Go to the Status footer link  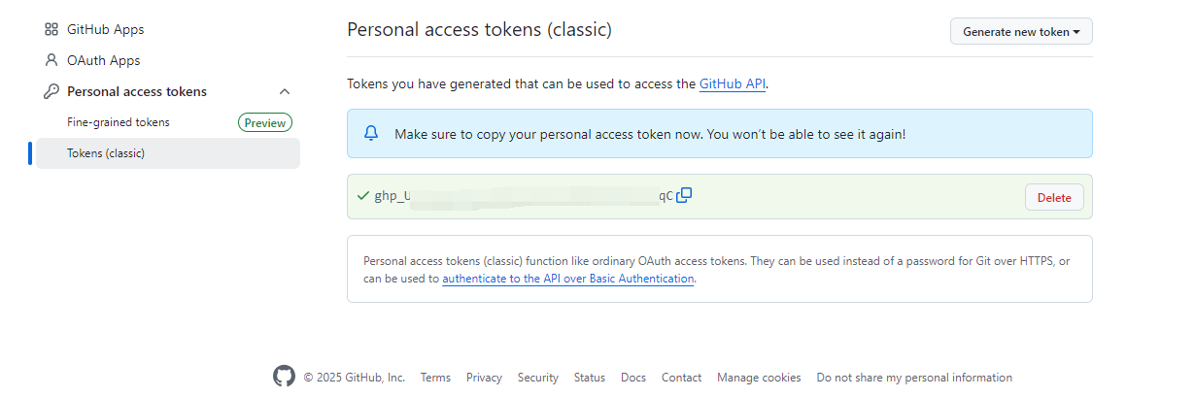(589, 378)
